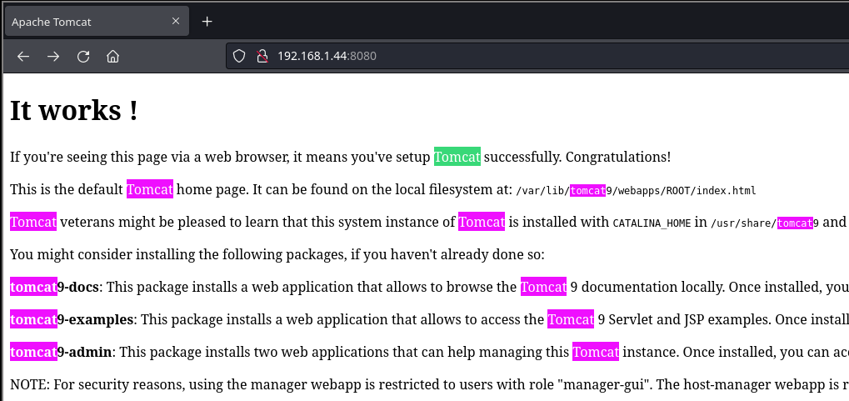Show the insecure connection padlock info
This screenshot has height=401, width=849.
point(261,57)
